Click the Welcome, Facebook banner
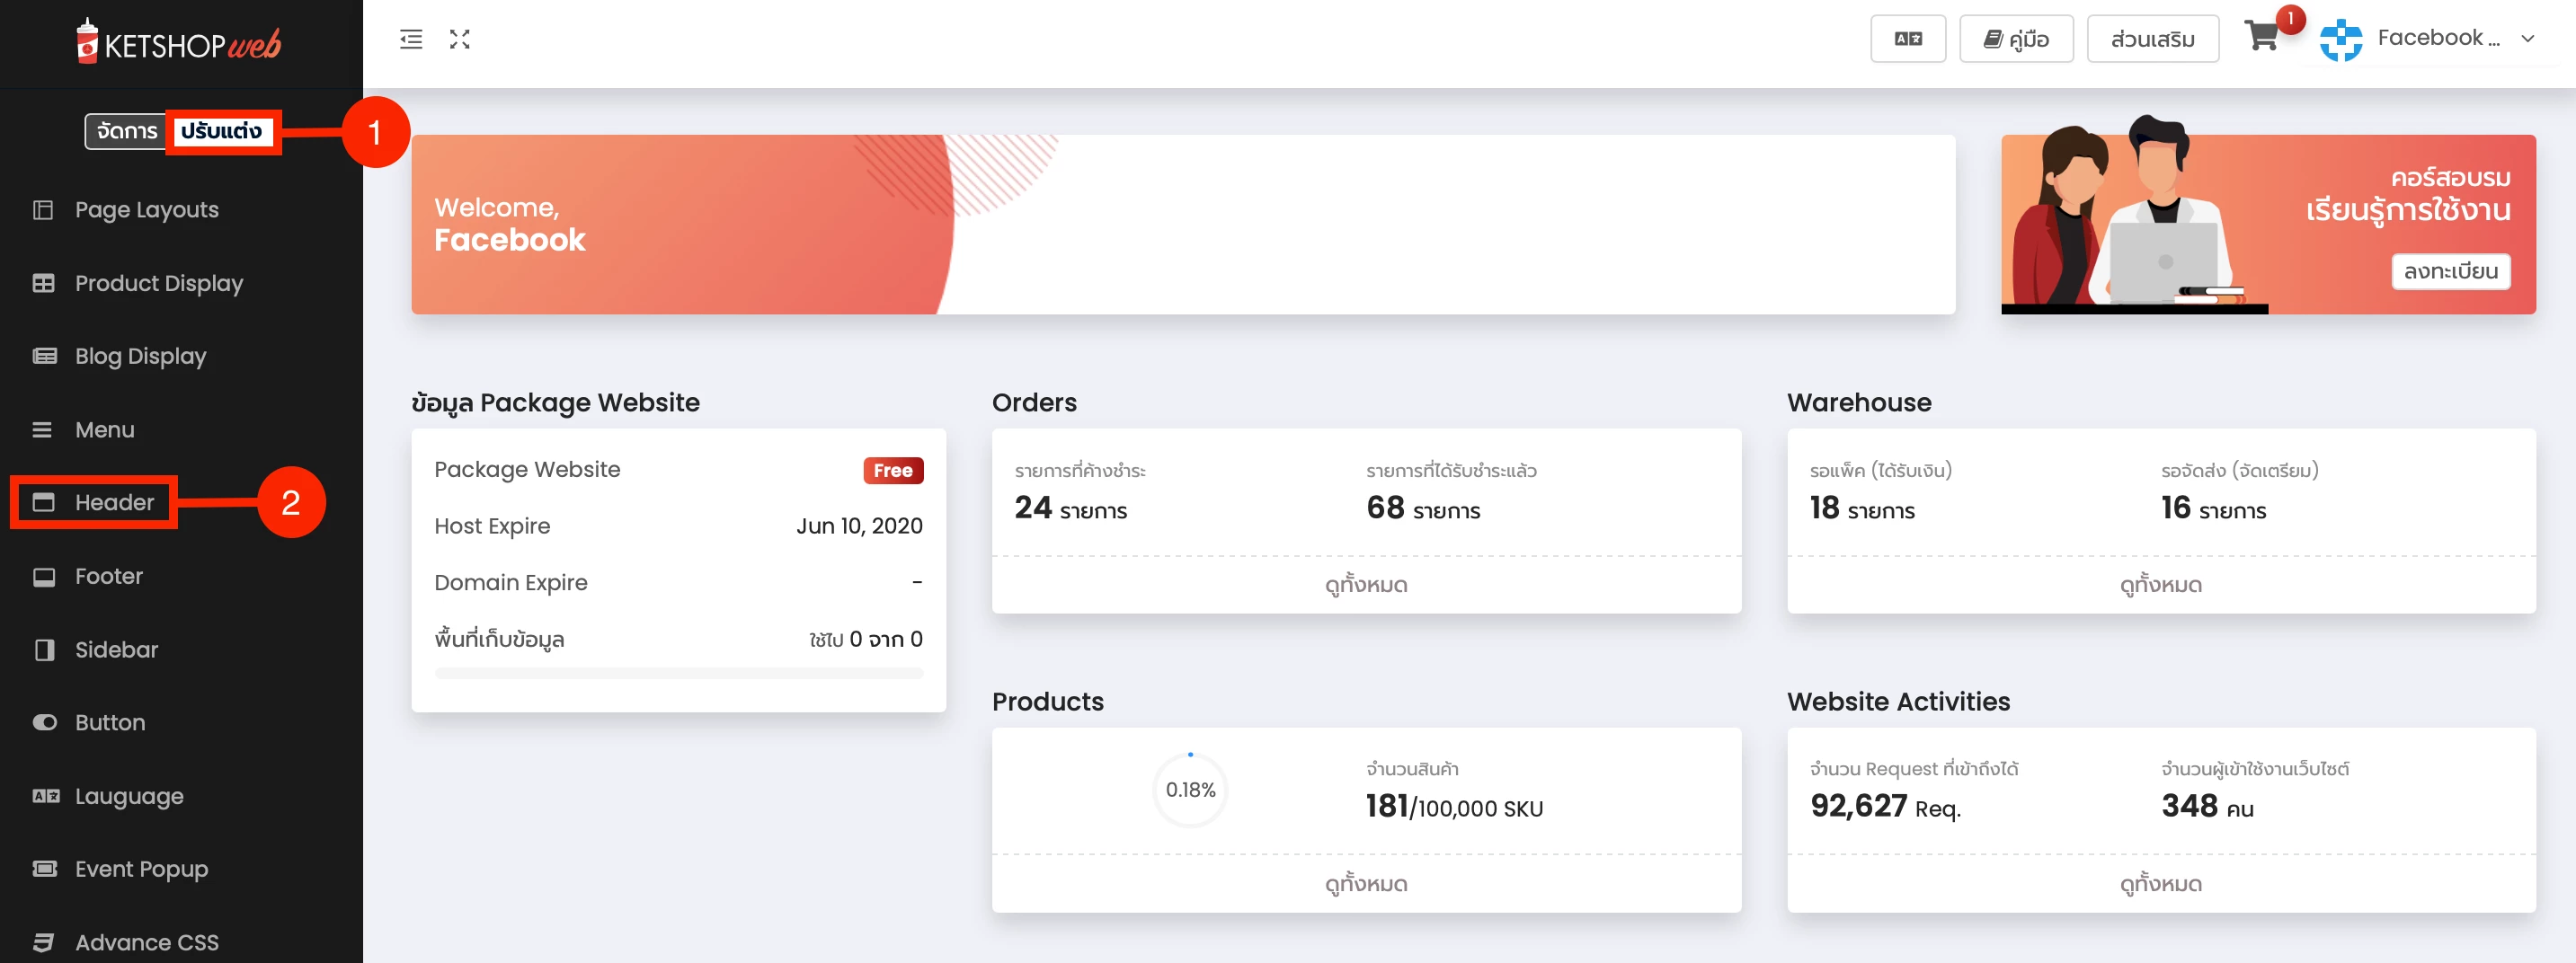This screenshot has width=2576, height=963. click(1183, 225)
